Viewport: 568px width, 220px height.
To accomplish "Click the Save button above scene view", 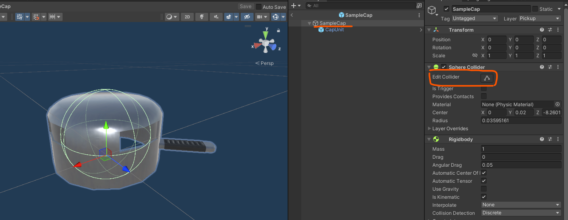I will click(x=245, y=6).
